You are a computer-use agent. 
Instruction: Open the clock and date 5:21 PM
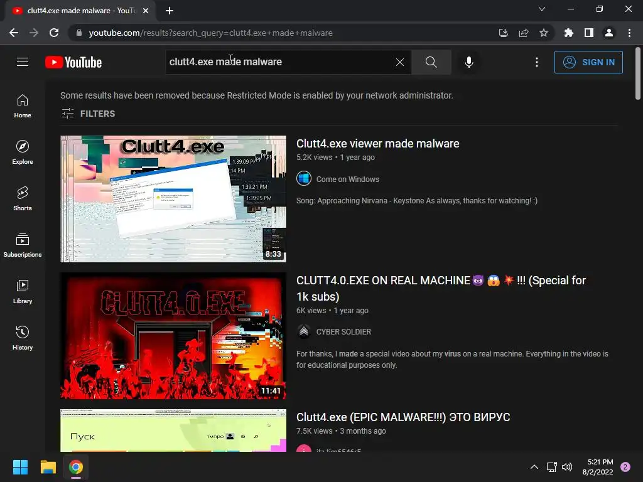[598, 467]
